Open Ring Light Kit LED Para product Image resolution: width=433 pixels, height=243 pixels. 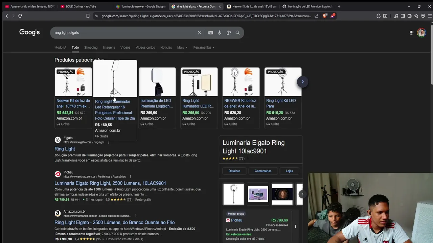[283, 98]
